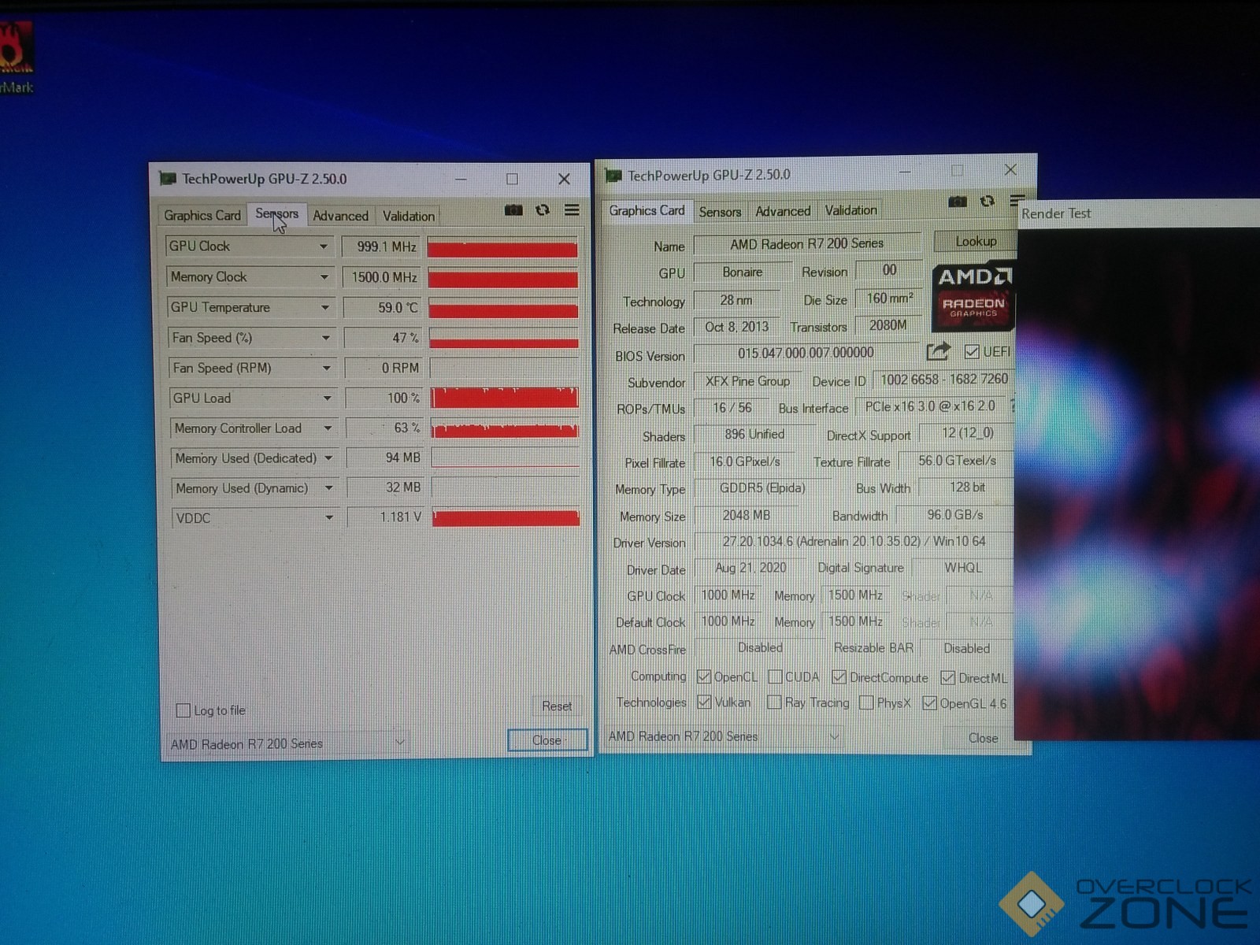Click the Render Test window title
This screenshot has height=945, width=1260.
click(x=1056, y=213)
